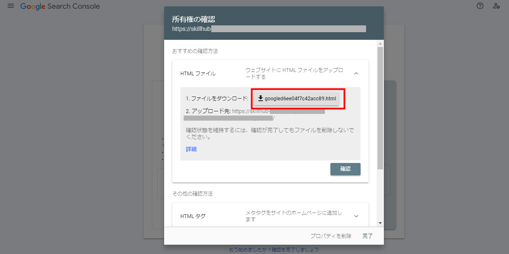Screen dimensions: 509x254
Task: Click the もう始めましたか？確認を完了しましょう link
Action: (x=274, y=250)
